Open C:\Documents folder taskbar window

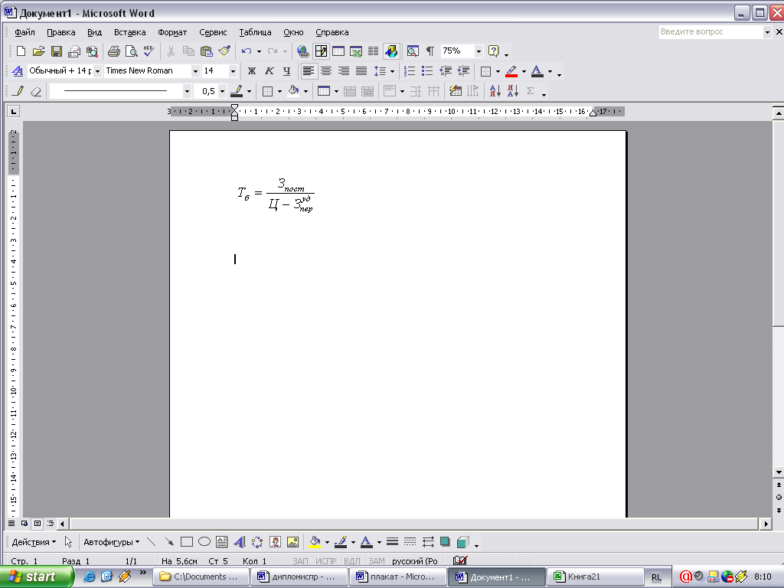tap(201, 577)
